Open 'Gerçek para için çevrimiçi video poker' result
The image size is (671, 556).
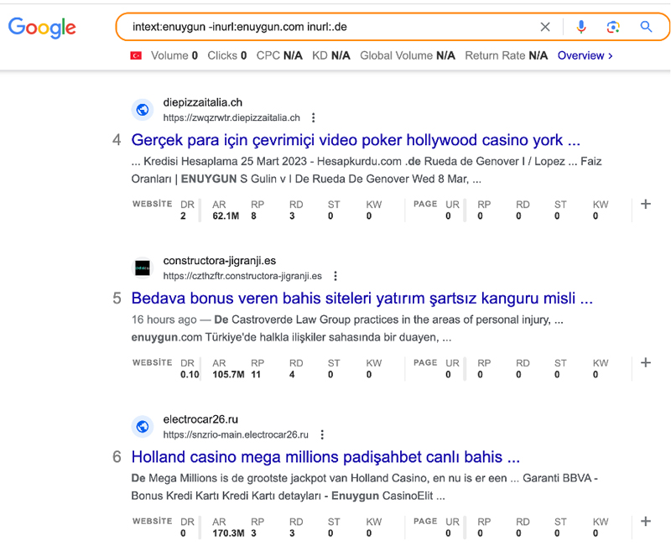356,140
